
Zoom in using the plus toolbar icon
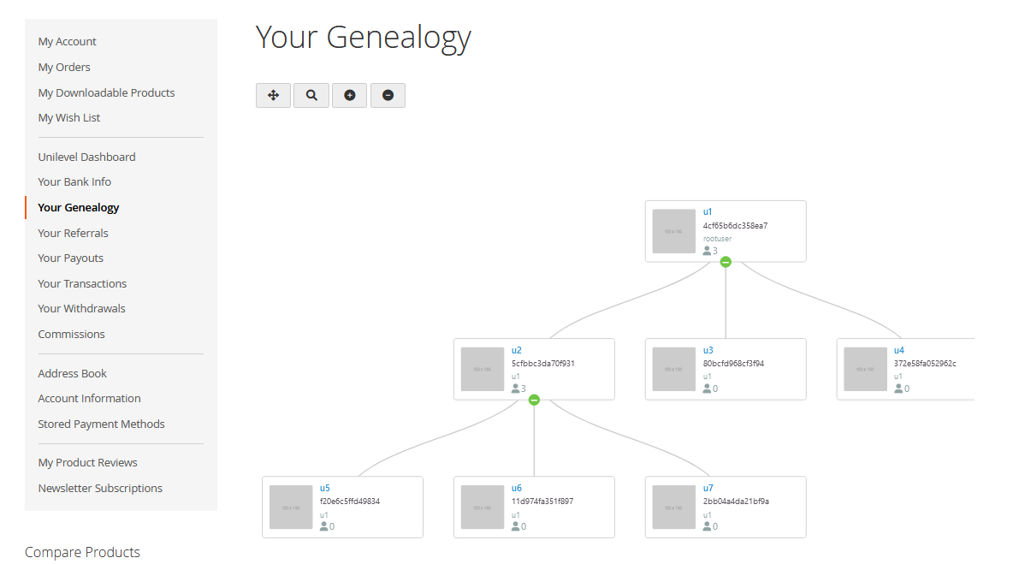[349, 95]
